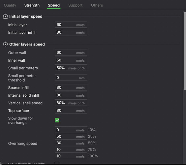Edit the 25% overhang speed field

pos(71,136)
